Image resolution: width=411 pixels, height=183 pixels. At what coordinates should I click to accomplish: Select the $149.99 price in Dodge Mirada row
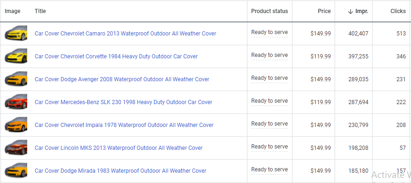[x=321, y=171]
